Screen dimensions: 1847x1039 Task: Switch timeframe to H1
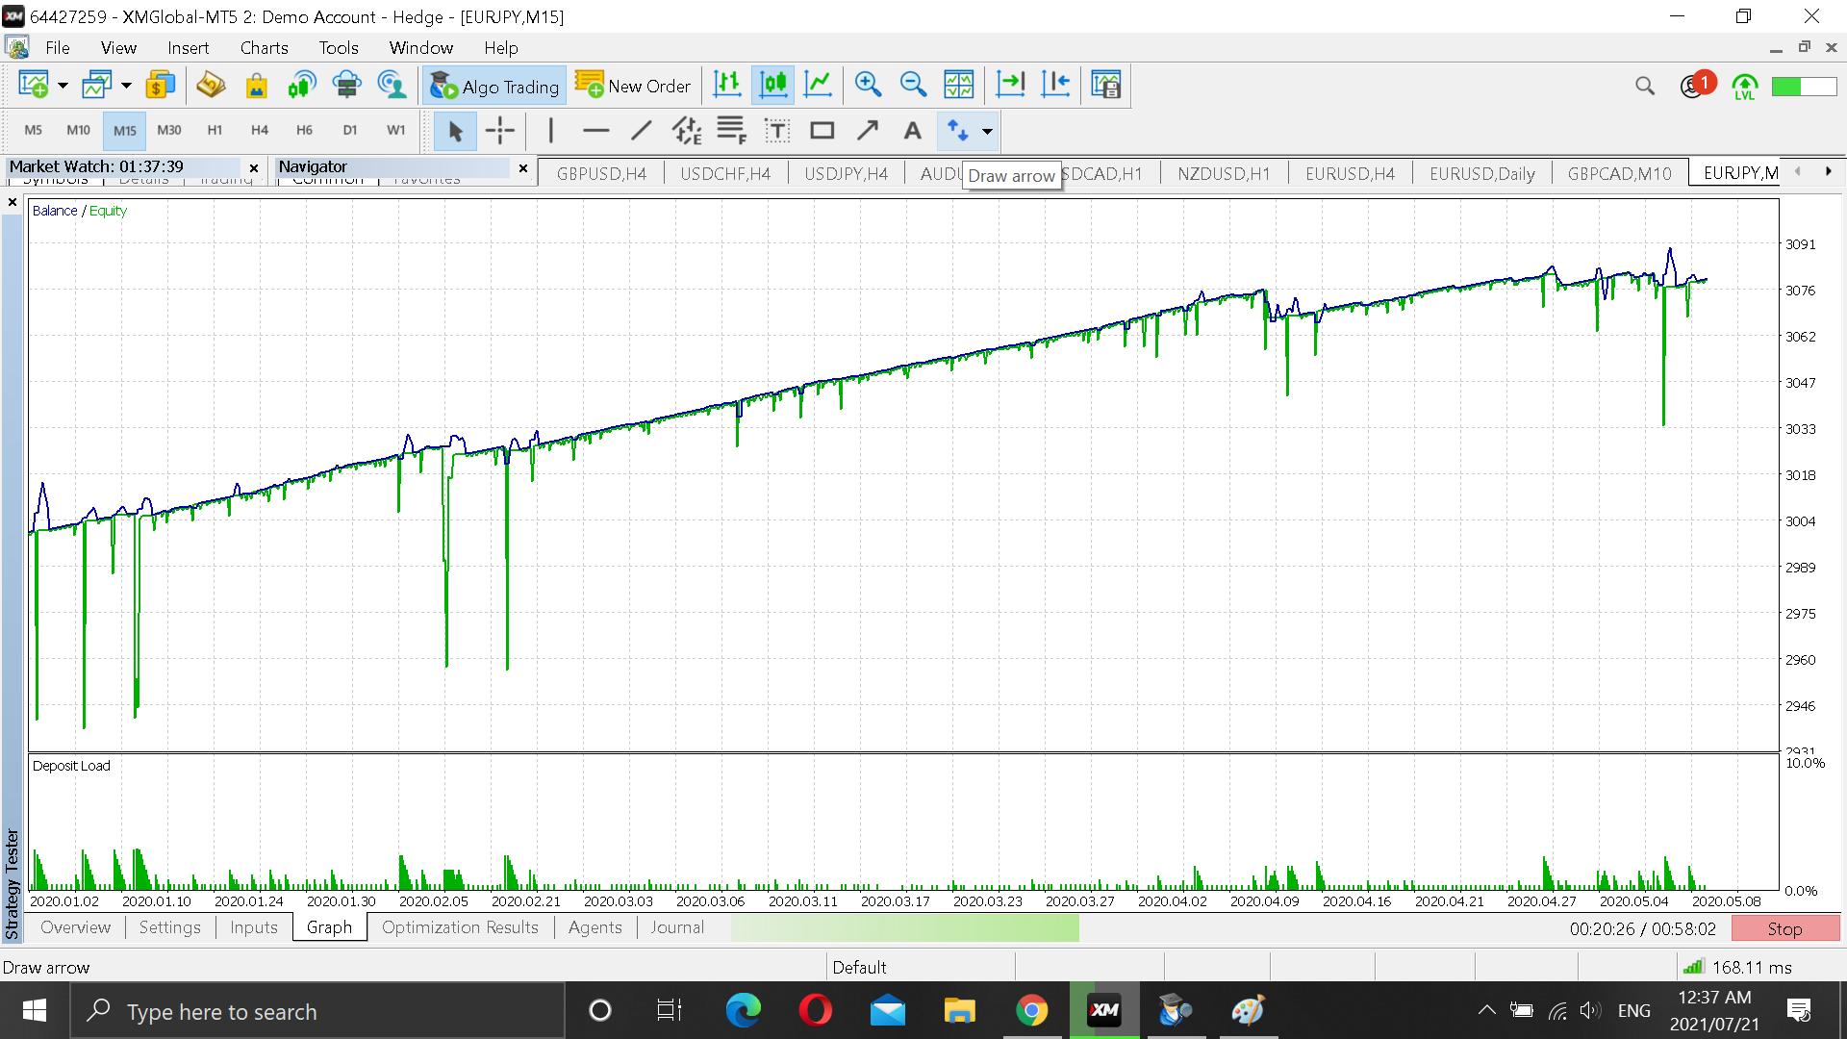[x=215, y=131]
